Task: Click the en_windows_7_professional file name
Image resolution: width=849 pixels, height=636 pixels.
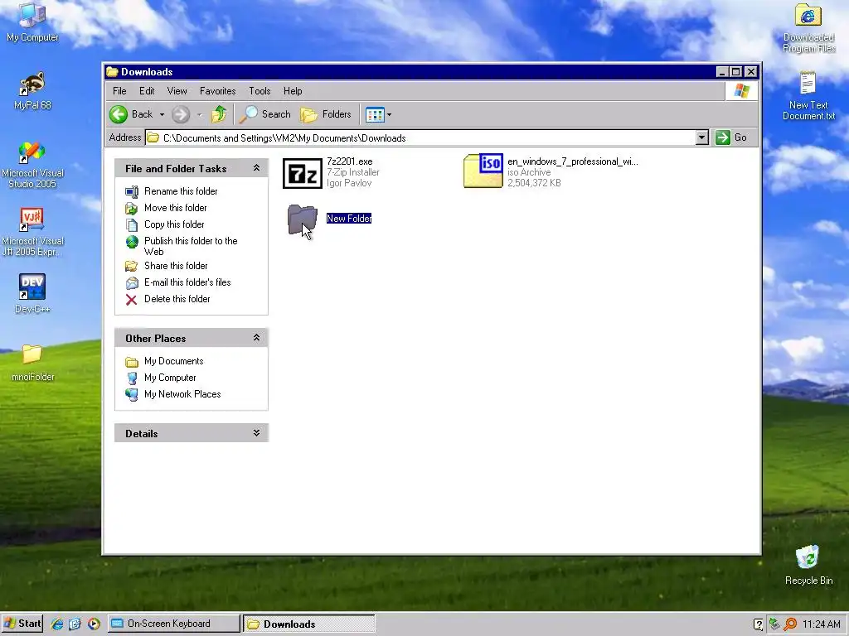Action: [573, 161]
